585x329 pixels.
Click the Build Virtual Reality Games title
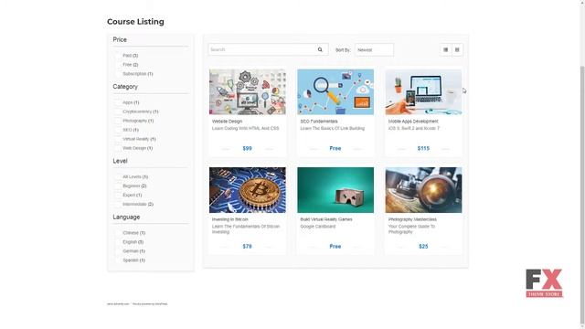326,219
